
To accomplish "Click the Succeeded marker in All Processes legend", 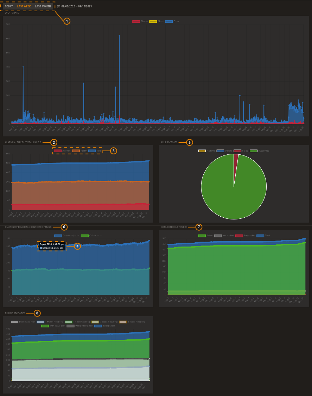I will [x=253, y=151].
